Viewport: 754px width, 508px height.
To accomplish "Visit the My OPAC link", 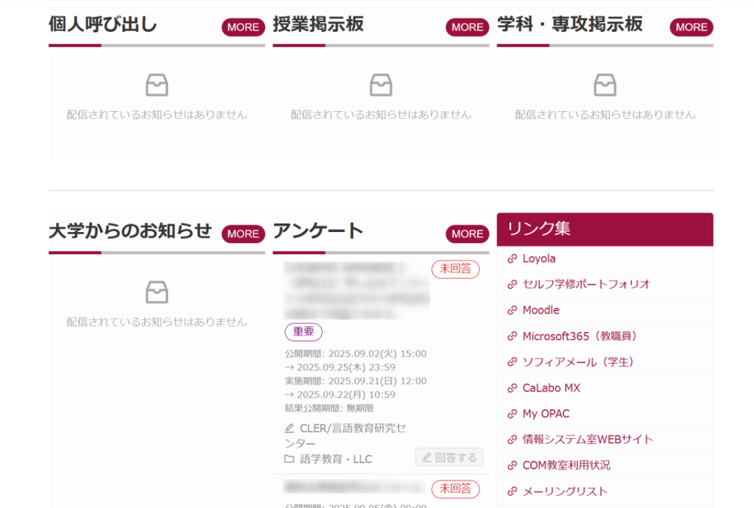I will 546,414.
